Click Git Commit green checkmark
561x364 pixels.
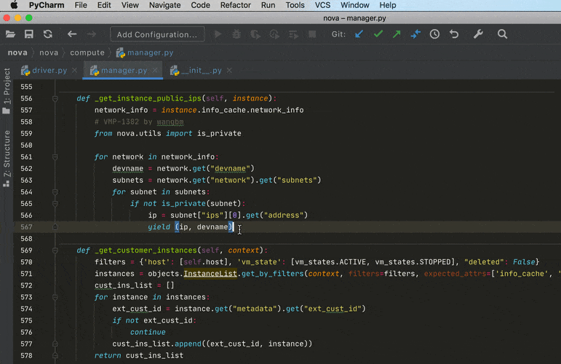point(378,34)
